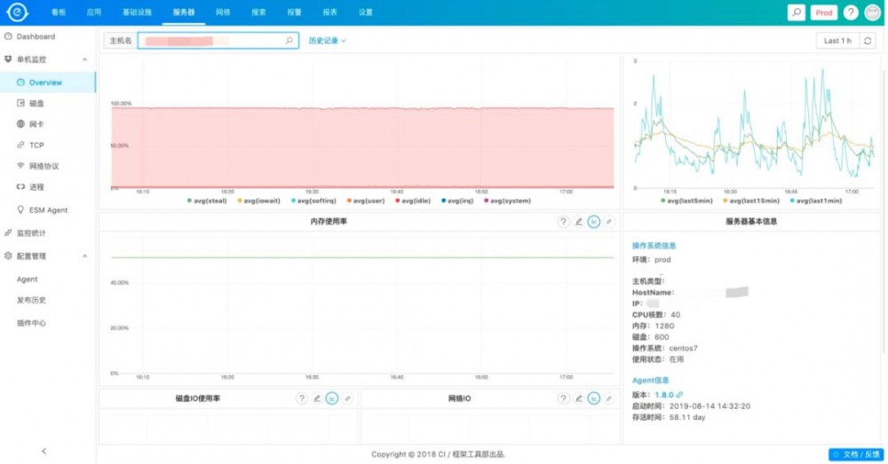Screen dimensions: 888x464
Task: Switch to the 报表 top tab
Action: coord(330,12)
